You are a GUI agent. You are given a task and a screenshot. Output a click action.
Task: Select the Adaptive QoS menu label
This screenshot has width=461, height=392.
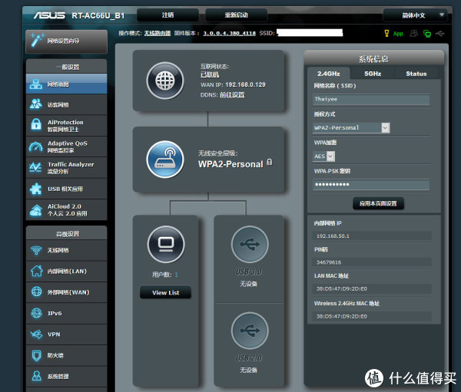[68, 143]
